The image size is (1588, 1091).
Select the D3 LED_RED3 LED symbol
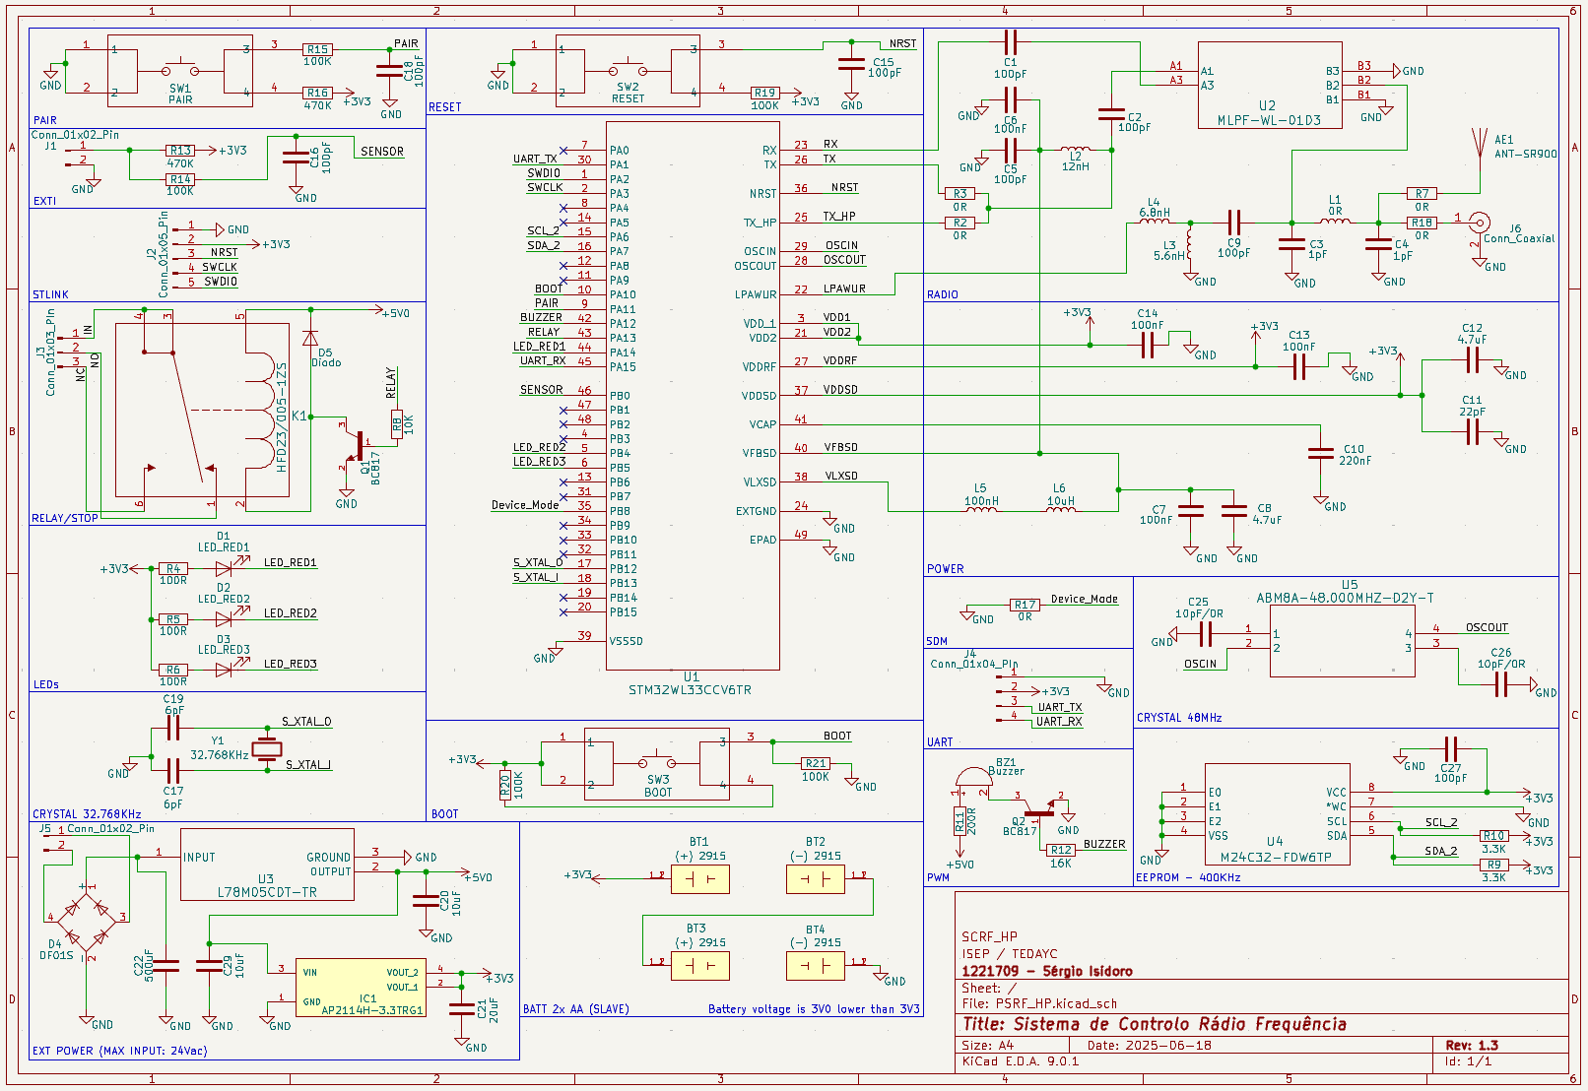(x=225, y=670)
